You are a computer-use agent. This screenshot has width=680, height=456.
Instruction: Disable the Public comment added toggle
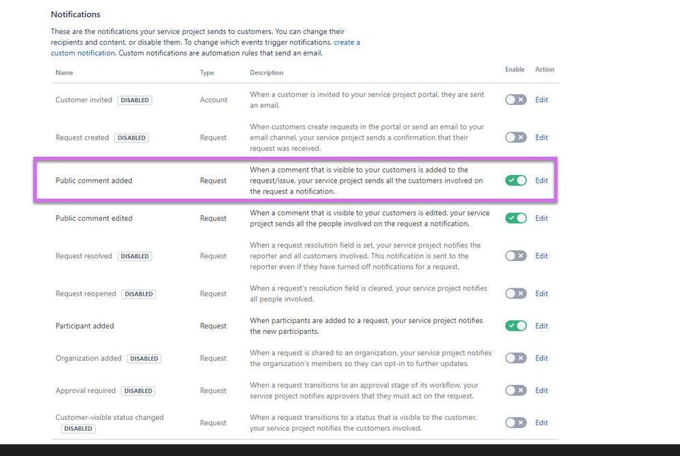(x=516, y=181)
